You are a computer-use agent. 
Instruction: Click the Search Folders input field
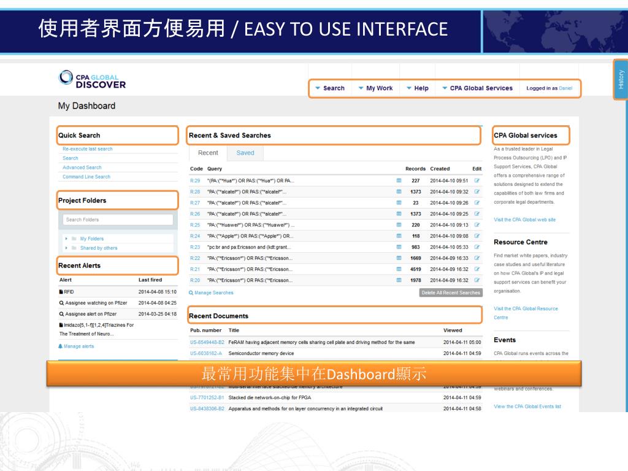(118, 220)
